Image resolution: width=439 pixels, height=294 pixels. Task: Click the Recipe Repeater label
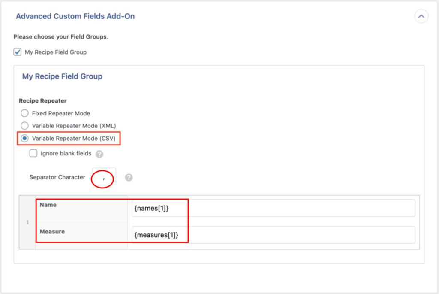coord(42,100)
